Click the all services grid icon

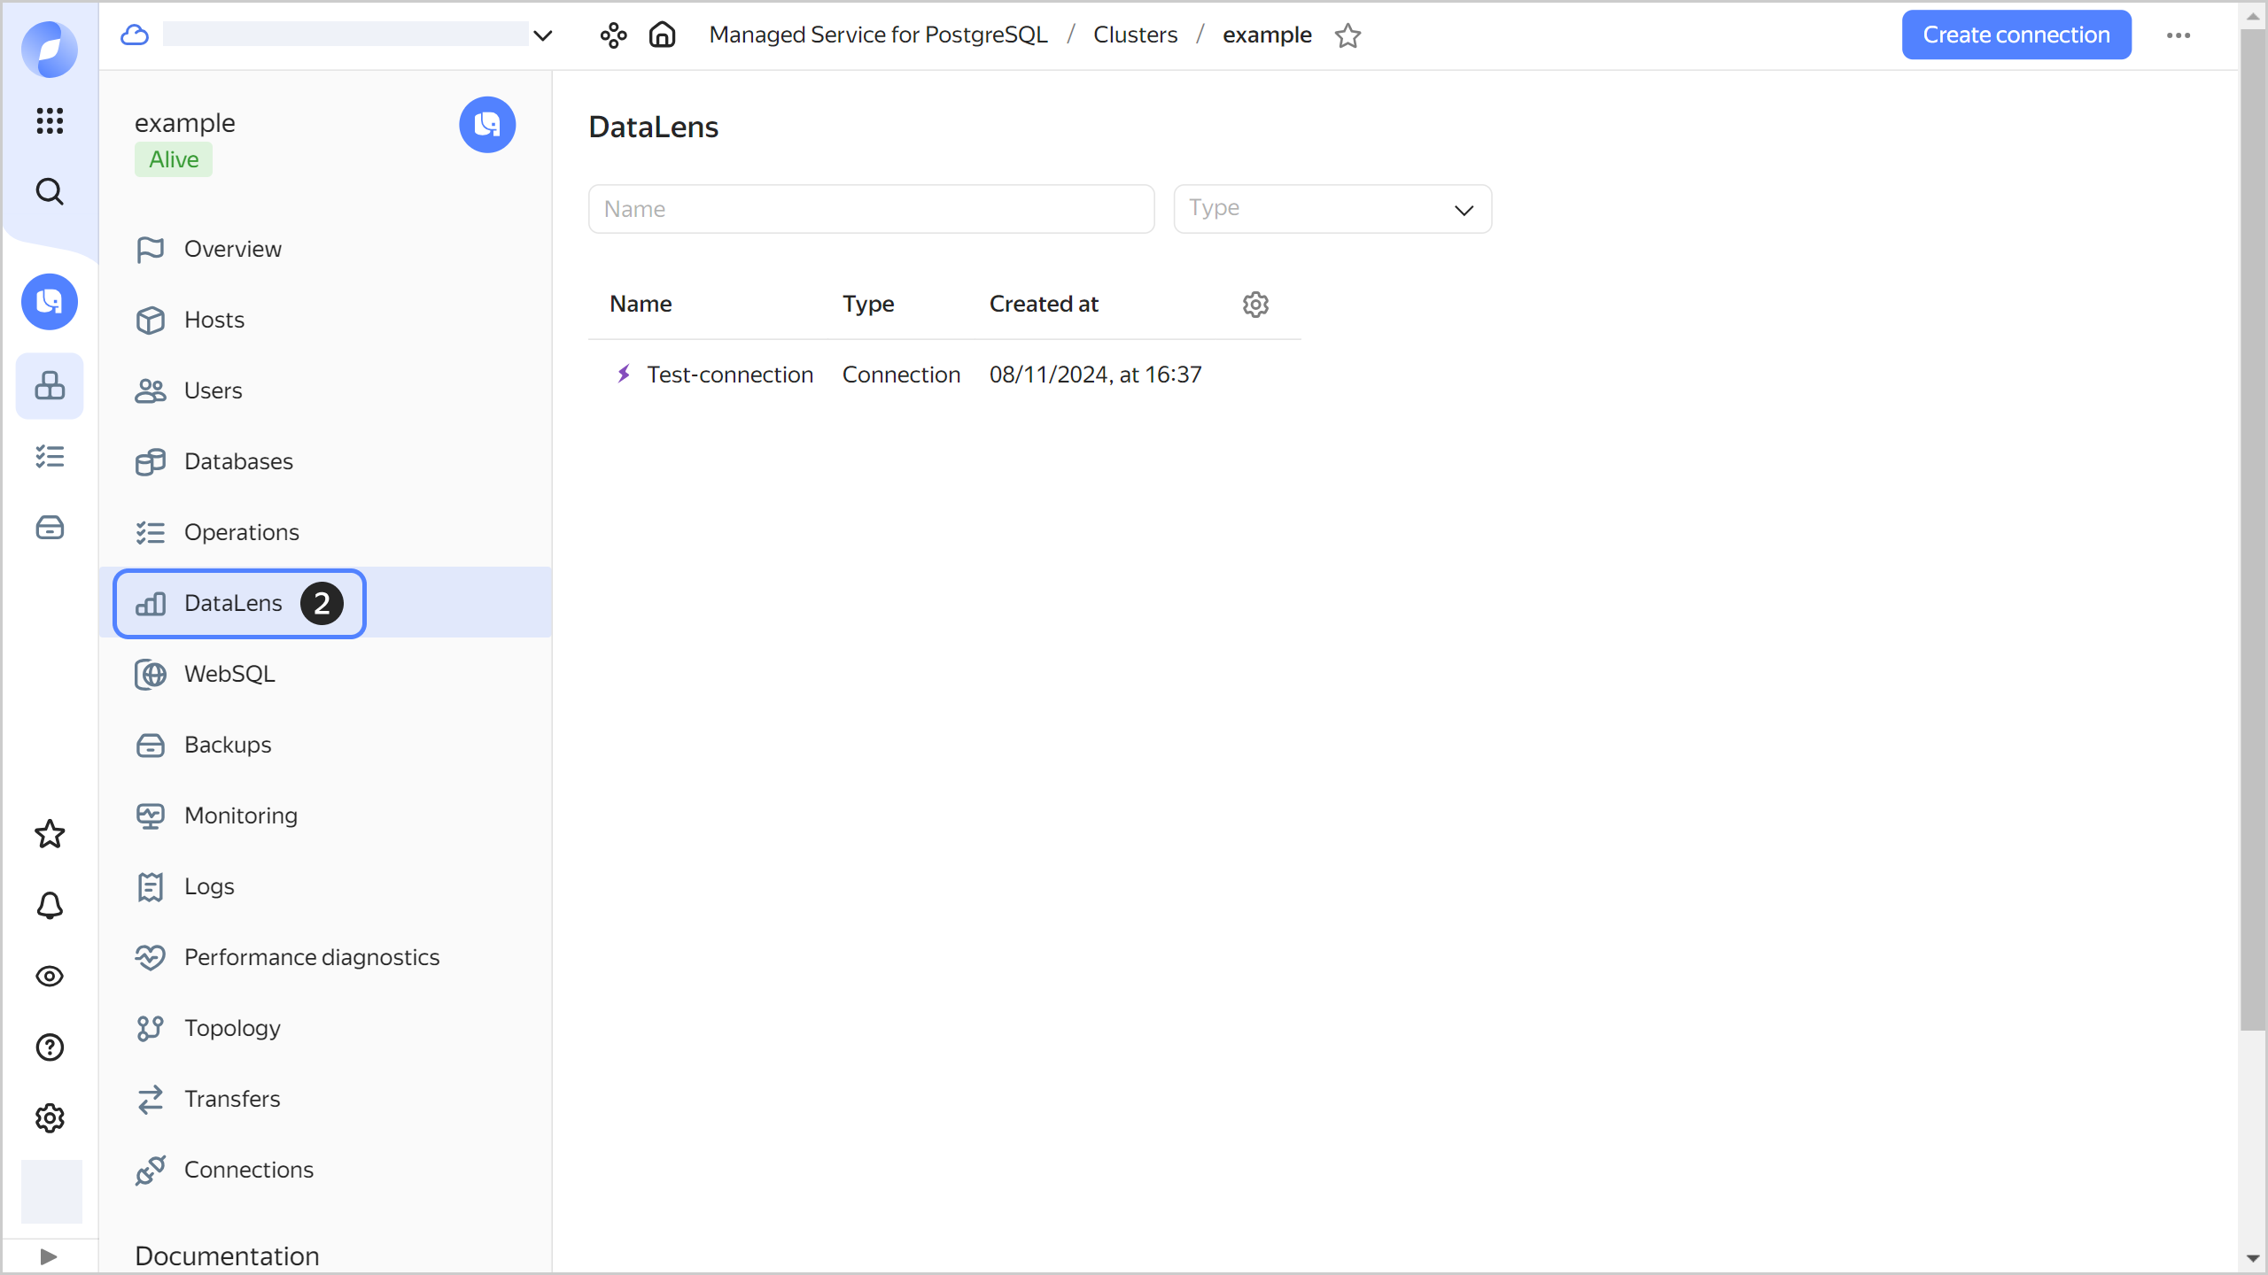pos(50,120)
